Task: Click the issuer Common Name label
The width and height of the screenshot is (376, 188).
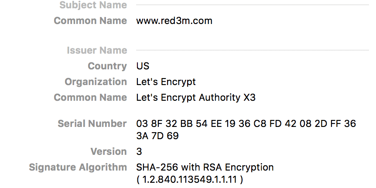Action: 90,98
